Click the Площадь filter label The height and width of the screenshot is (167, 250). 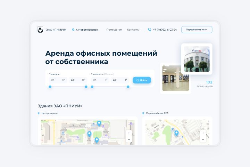pyautogui.click(x=54, y=74)
